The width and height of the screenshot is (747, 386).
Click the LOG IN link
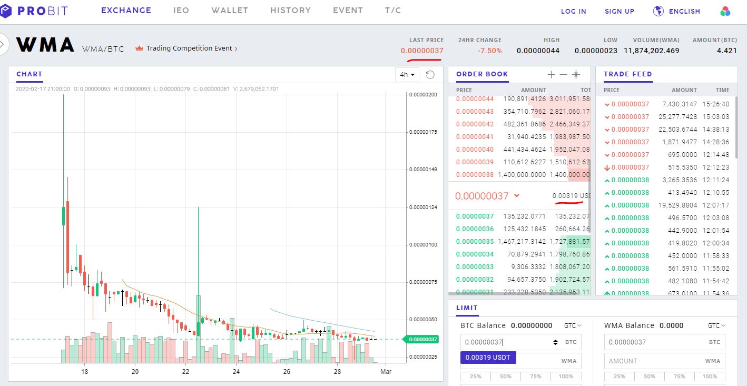tap(574, 11)
